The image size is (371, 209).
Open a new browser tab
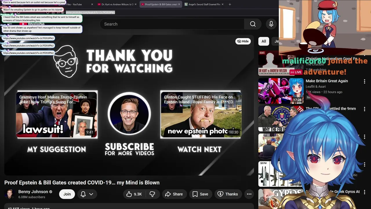(230, 4)
